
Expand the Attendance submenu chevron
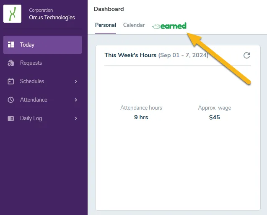(x=76, y=100)
